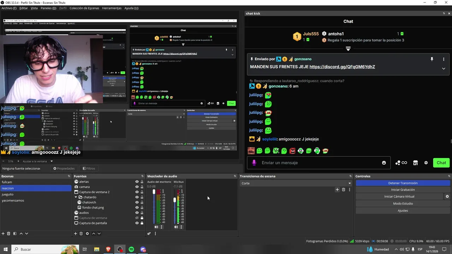This screenshot has width=452, height=254.
Task: Open the discord.gg link in pinned message
Action: [x=342, y=67]
